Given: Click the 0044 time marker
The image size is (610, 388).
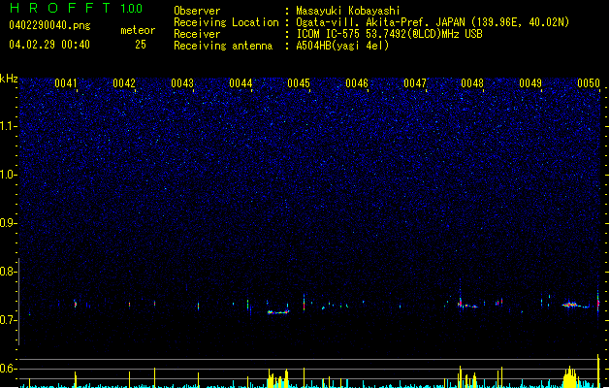Looking at the screenshot, I should (x=241, y=83).
